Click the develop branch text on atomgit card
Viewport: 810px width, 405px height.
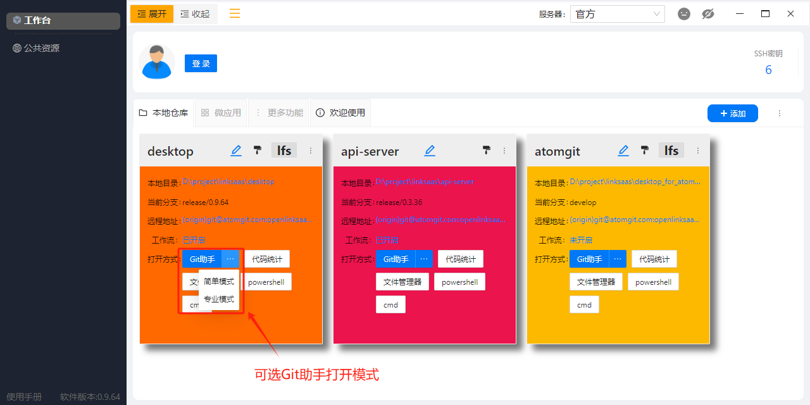[x=583, y=202]
